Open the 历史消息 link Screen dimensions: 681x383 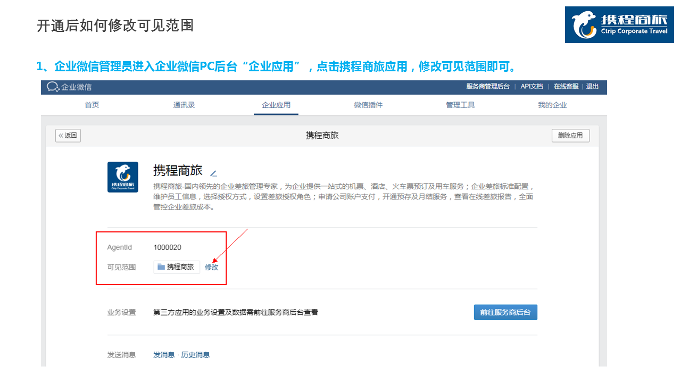tap(195, 355)
